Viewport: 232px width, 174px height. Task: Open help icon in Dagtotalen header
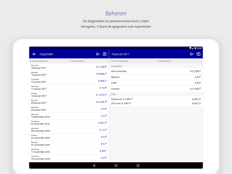pos(105,54)
